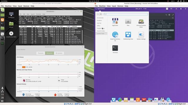Click the Applications button in elementary panel
The image size is (188, 105).
[100, 9]
